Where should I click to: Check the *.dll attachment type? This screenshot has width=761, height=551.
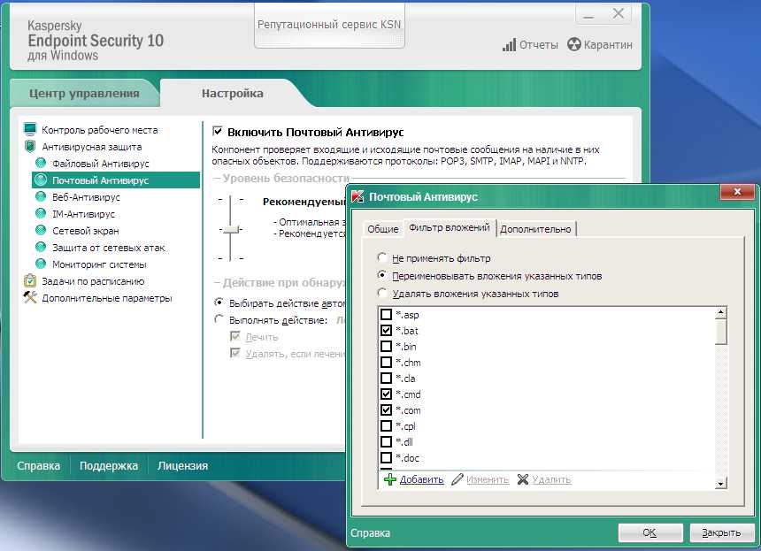pyautogui.click(x=386, y=442)
